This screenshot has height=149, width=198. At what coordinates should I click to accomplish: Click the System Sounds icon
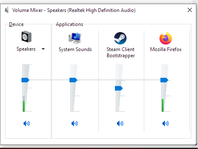point(75,38)
